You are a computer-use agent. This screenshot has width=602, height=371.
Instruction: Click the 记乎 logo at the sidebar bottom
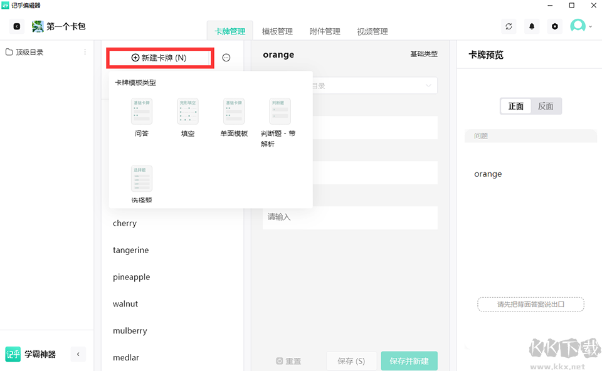click(13, 354)
